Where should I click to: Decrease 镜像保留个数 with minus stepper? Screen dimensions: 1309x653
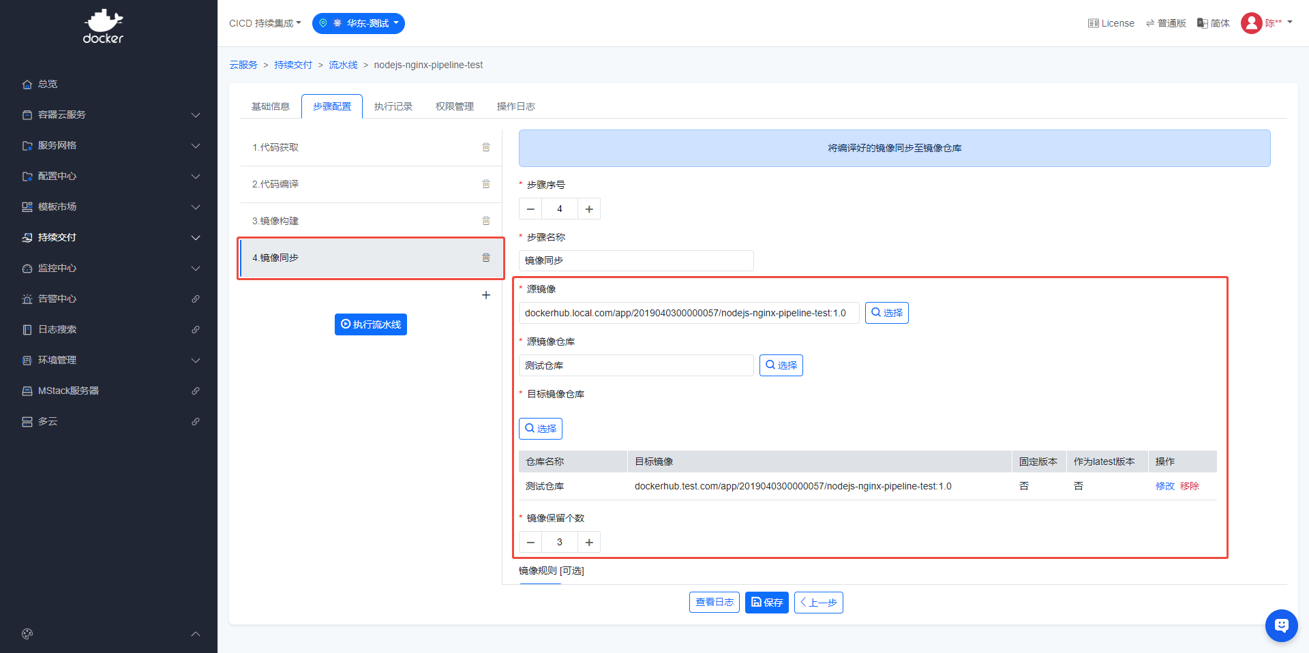pyautogui.click(x=530, y=543)
